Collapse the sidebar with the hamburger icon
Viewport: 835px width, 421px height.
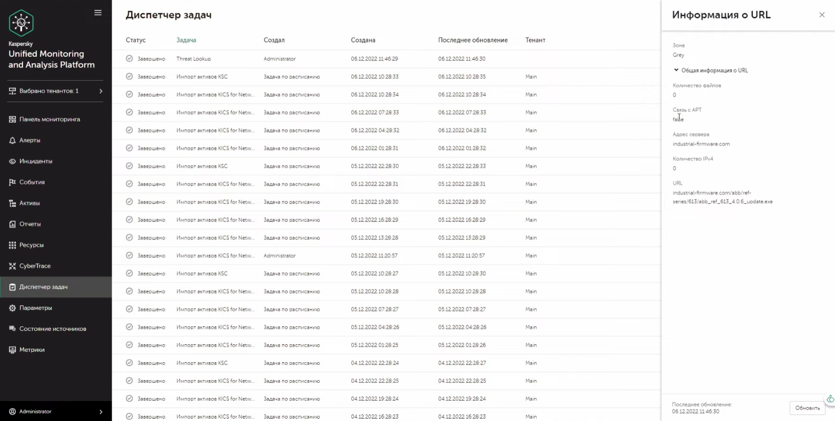pos(98,13)
